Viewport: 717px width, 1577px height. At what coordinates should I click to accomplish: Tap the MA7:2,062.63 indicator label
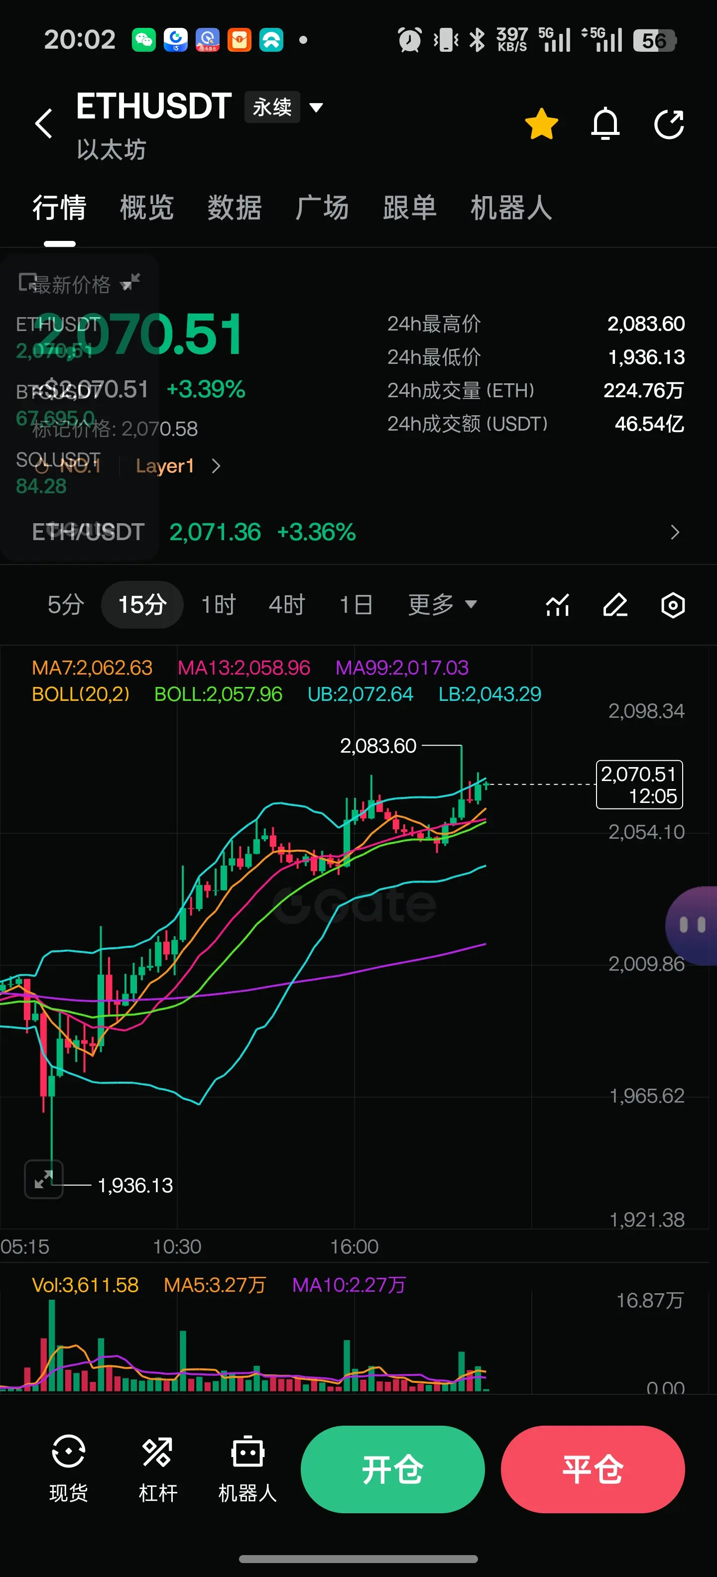92,667
